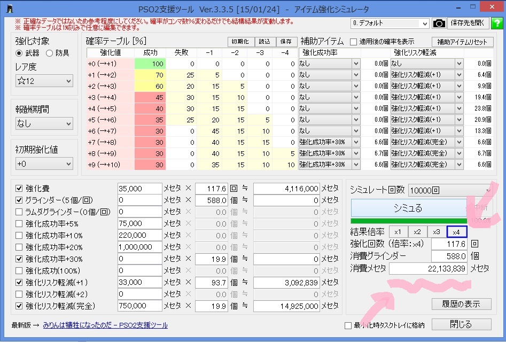Select result multiplier x1

coord(398,232)
